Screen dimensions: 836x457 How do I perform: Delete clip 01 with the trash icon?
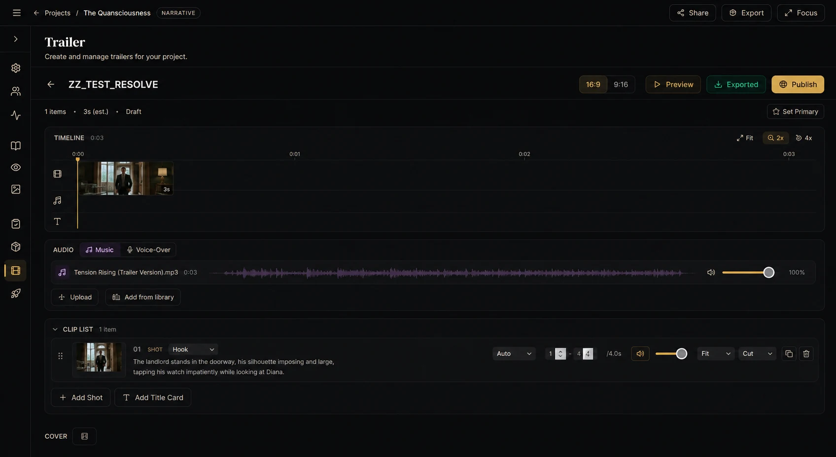tap(806, 354)
